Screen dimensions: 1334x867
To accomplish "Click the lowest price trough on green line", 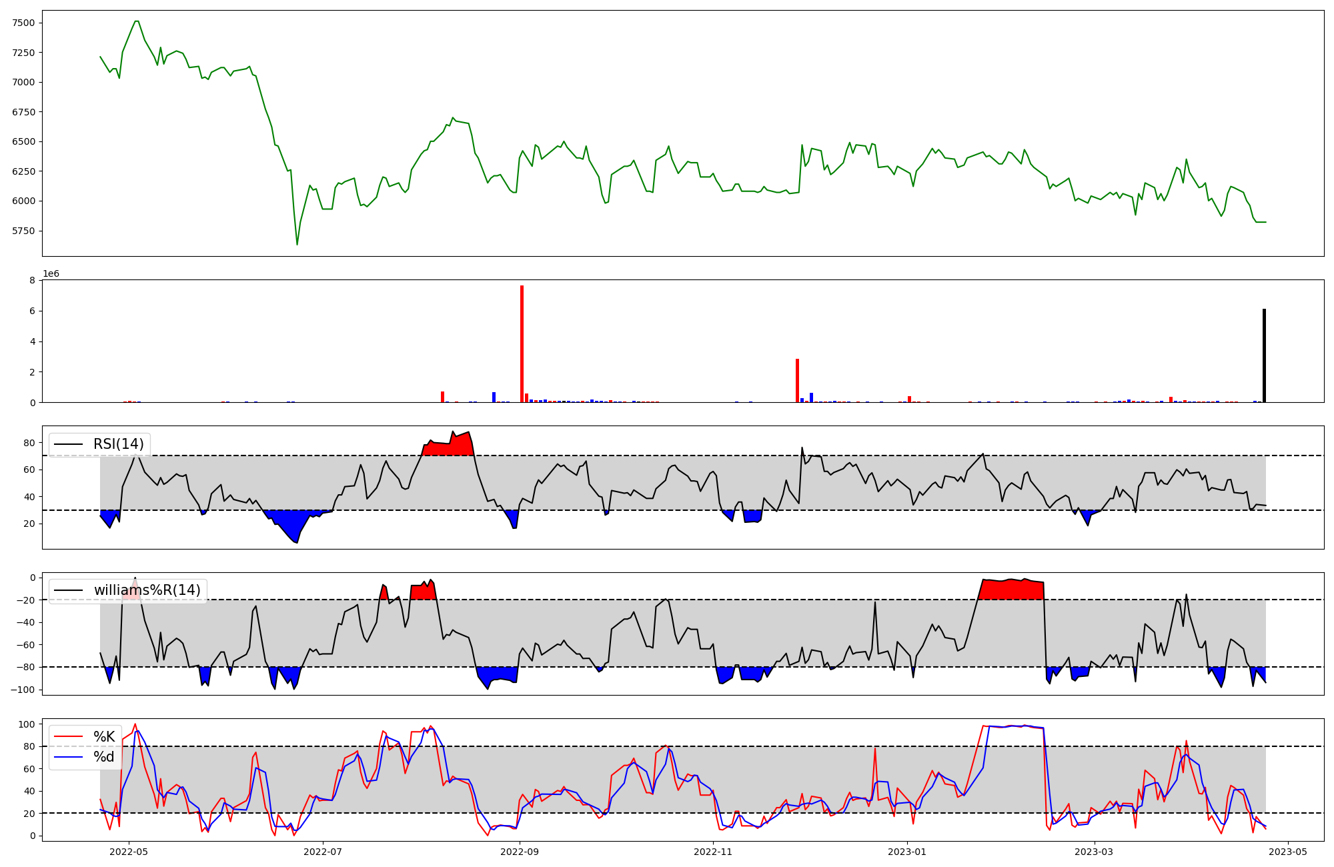I will pos(297,244).
